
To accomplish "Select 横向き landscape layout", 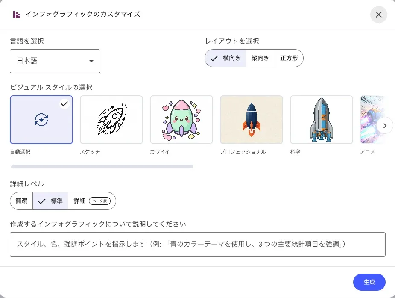I will pyautogui.click(x=226, y=58).
